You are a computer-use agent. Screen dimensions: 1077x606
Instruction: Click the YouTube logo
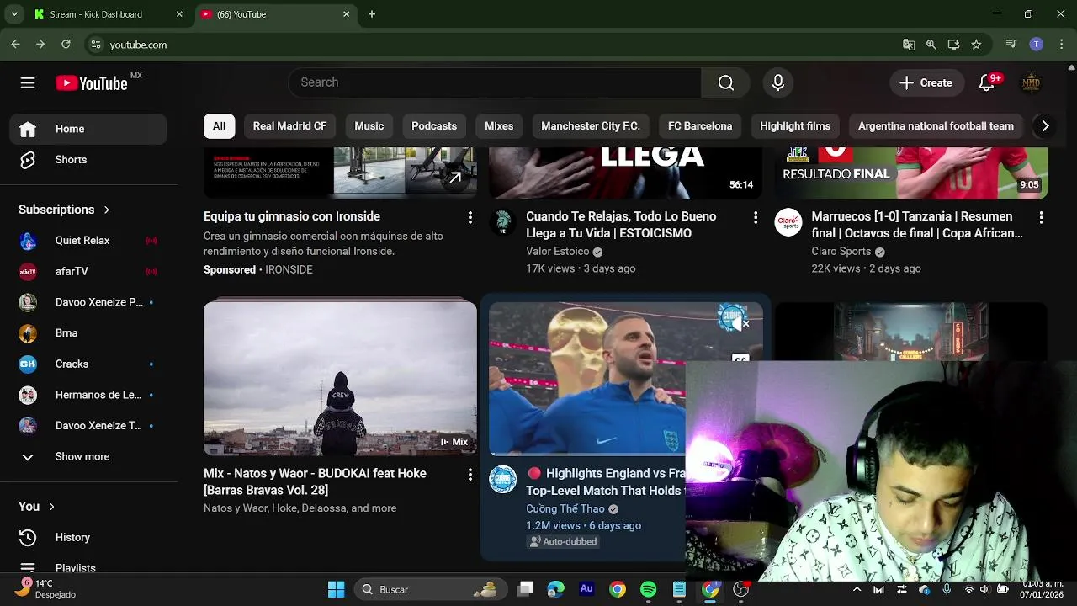(92, 82)
